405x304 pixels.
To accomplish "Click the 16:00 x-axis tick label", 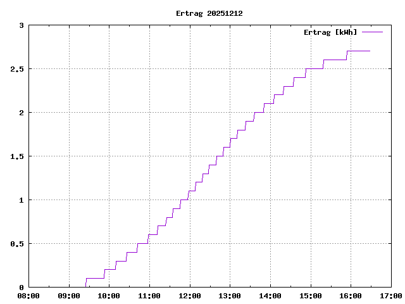I will point(351,296).
